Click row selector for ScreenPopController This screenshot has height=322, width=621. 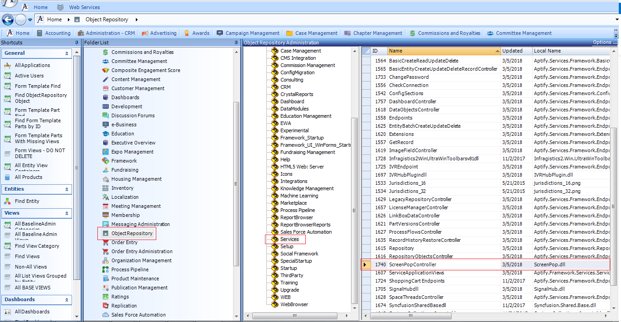(366, 264)
